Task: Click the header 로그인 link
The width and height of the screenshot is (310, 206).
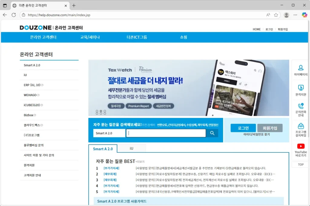Action: tap(269, 29)
